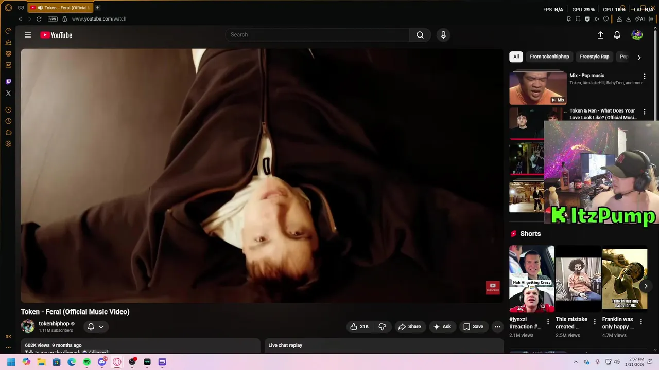Start voice search with microphone icon
The image size is (659, 370).
(x=443, y=35)
